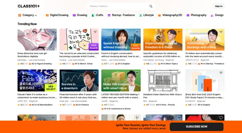Open the Automating Earnings with a Blog thumbnail
The width and height of the screenshot is (242, 133).
(x=205, y=40)
